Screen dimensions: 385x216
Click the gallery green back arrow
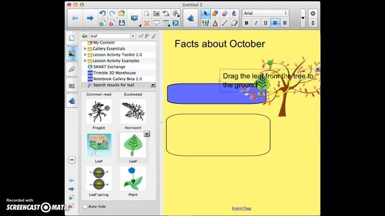click(x=85, y=36)
